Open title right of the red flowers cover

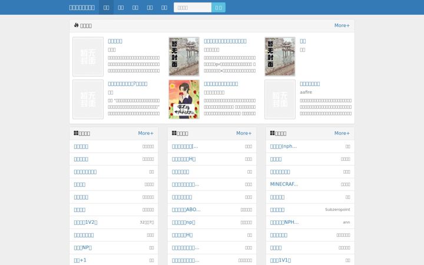(x=221, y=84)
